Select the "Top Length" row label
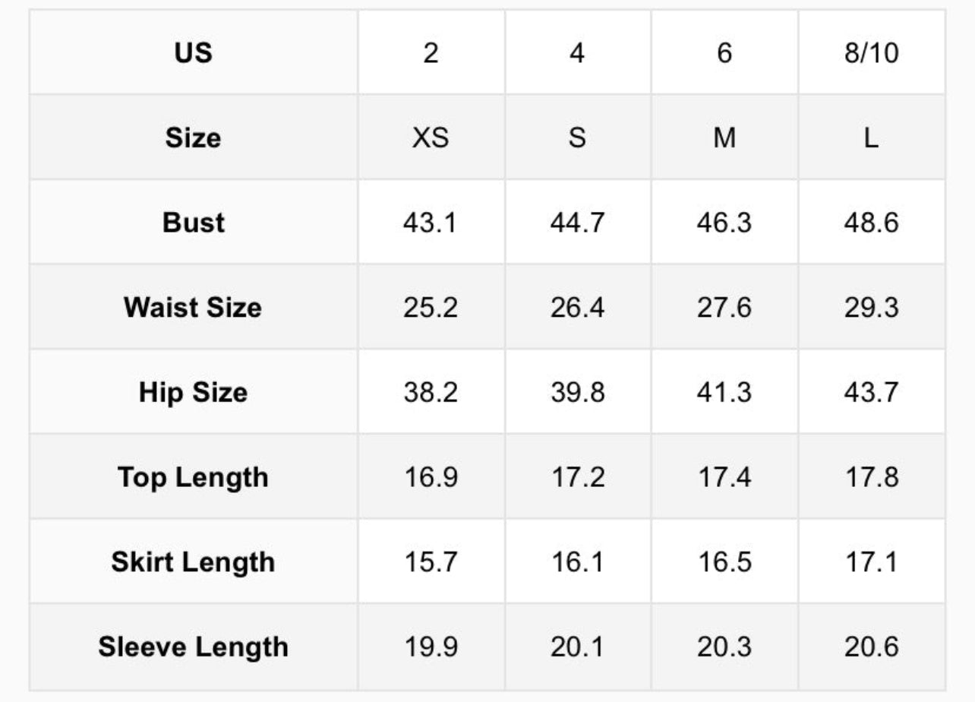The height and width of the screenshot is (702, 975). pyautogui.click(x=193, y=478)
